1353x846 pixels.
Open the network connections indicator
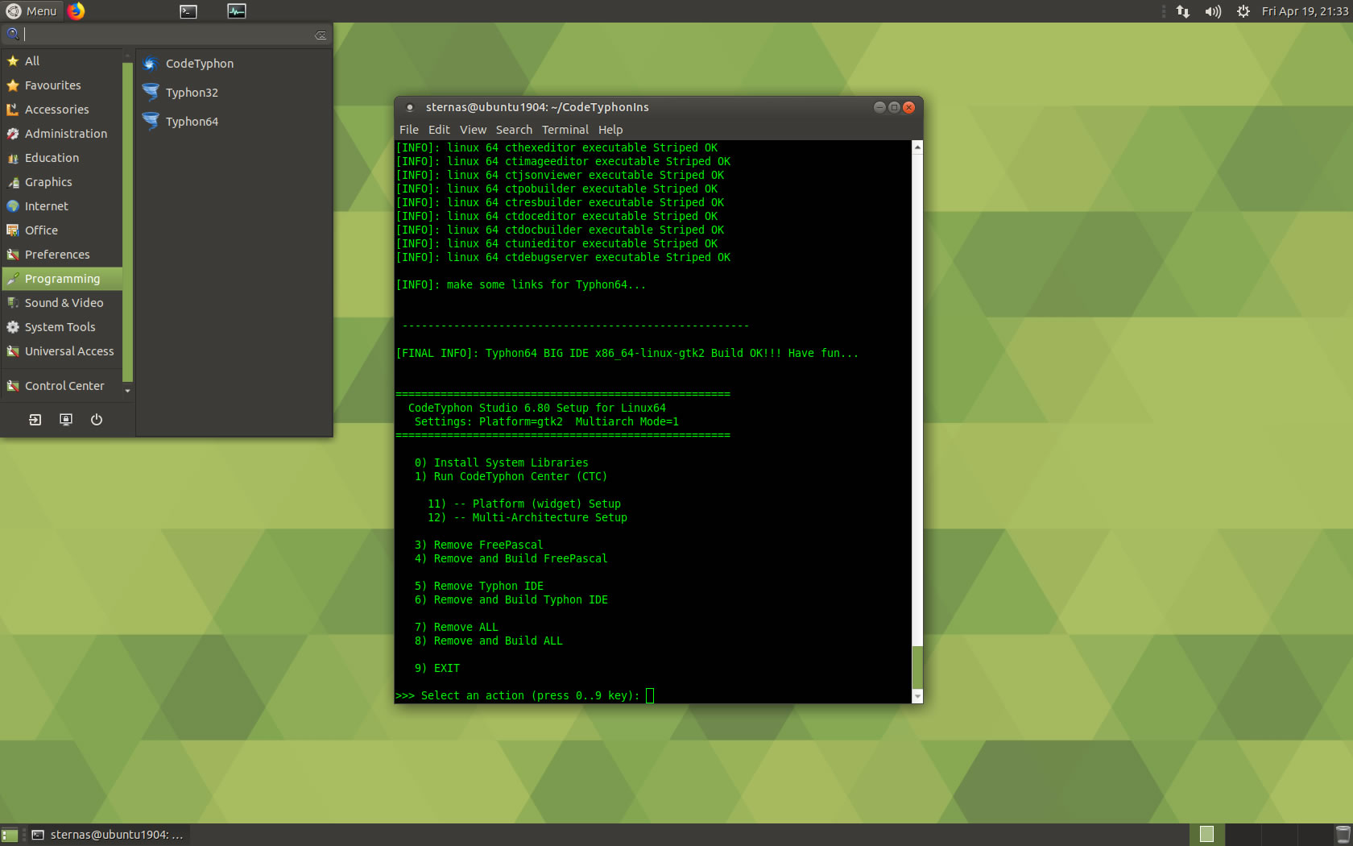click(x=1183, y=11)
